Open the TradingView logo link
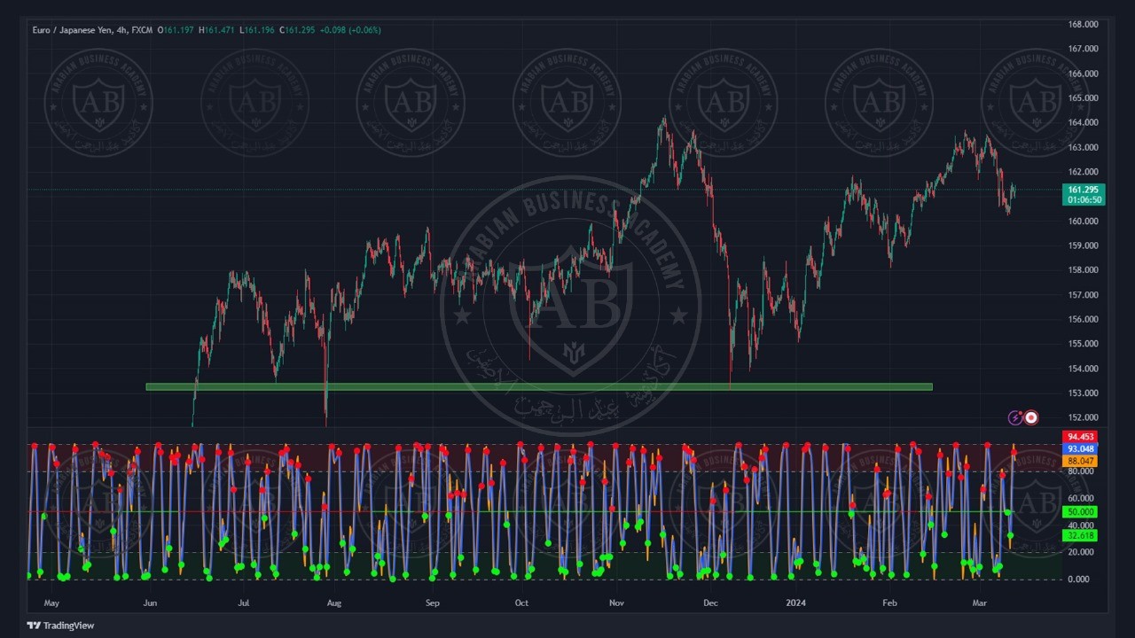The width and height of the screenshot is (1135, 638). 60,626
